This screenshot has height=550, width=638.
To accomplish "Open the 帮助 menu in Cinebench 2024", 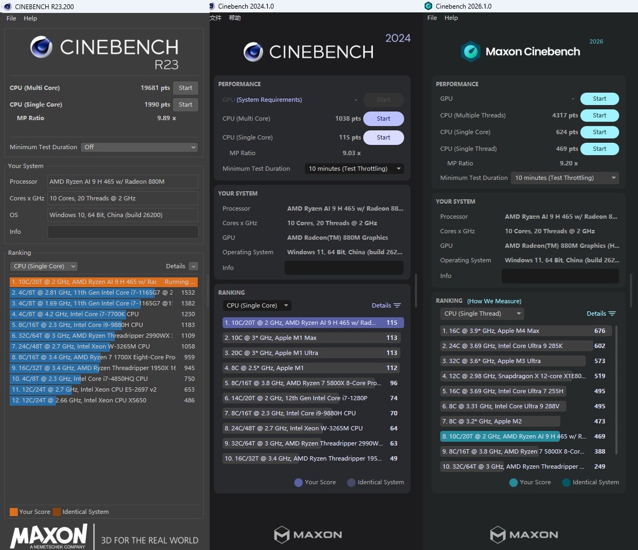I will coord(235,18).
